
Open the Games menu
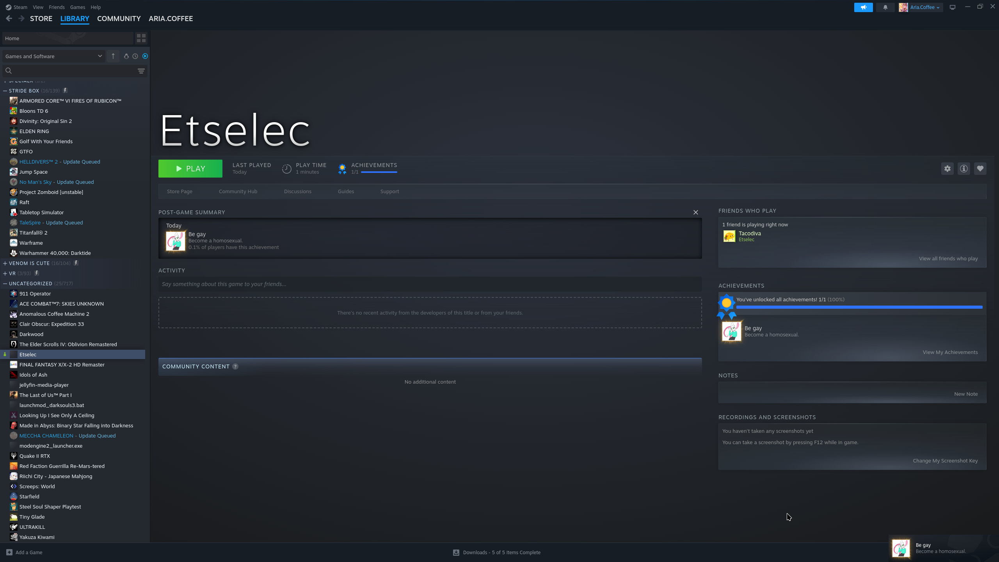(x=78, y=7)
